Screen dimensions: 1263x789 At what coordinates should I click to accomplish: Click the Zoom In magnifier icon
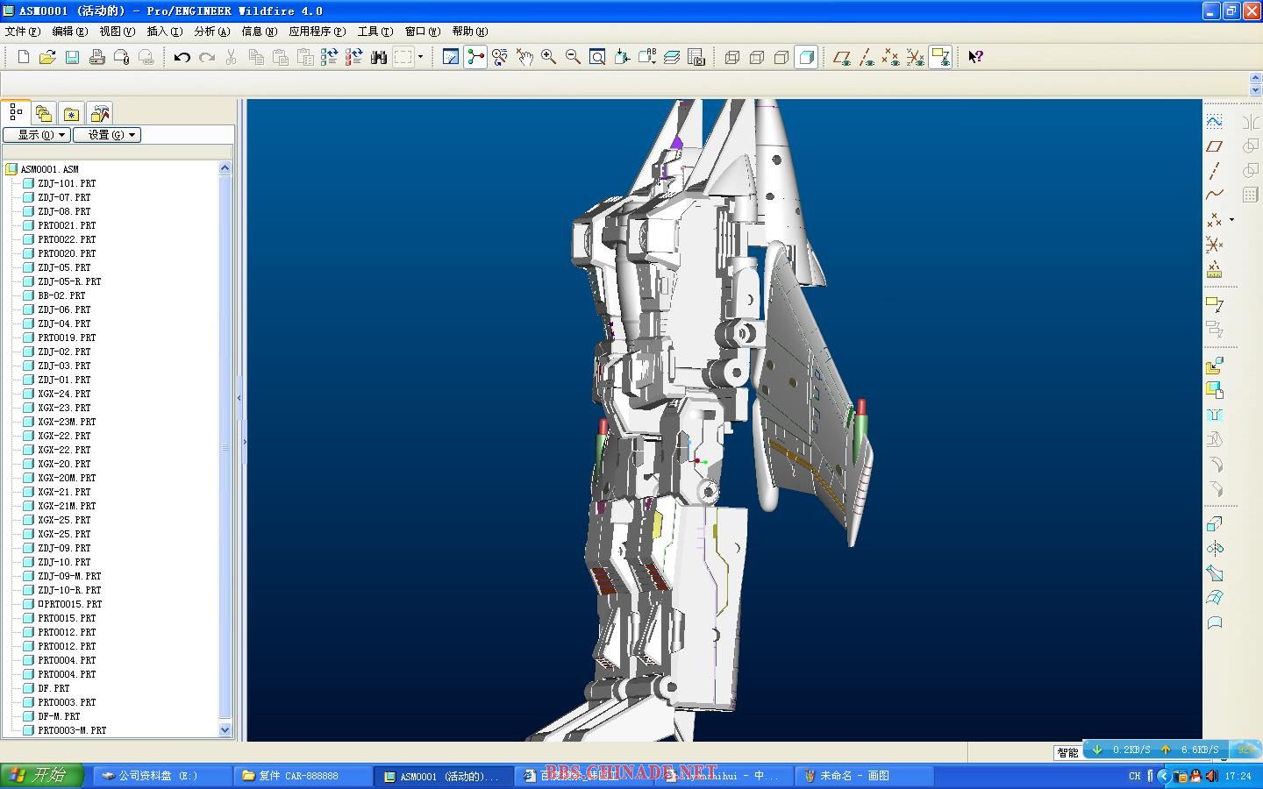tap(548, 57)
